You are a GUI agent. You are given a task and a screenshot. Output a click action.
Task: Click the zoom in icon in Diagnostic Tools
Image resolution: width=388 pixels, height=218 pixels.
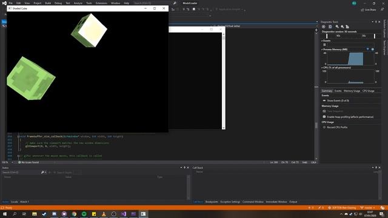click(x=337, y=27)
